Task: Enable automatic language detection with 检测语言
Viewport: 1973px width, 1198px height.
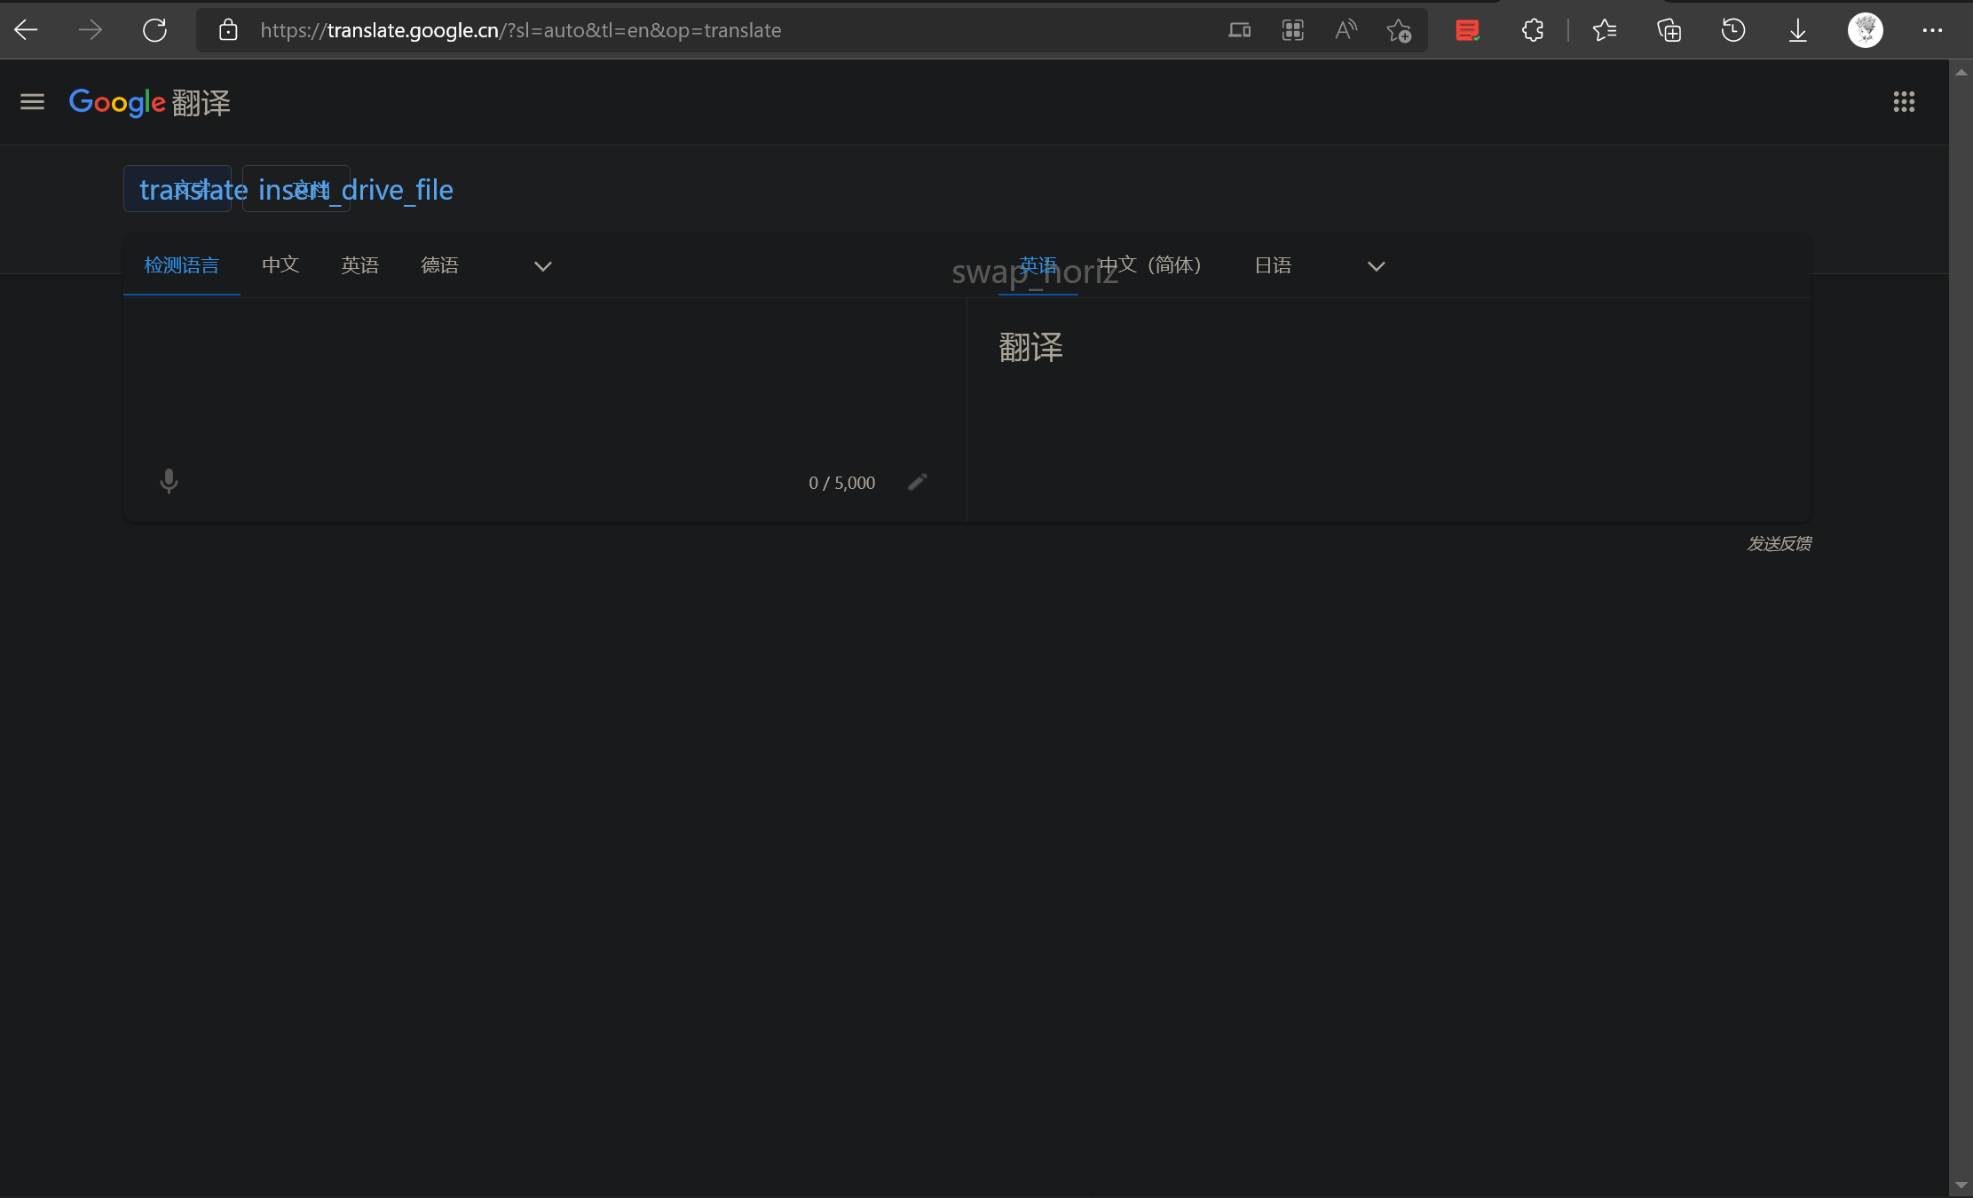Action: pyautogui.click(x=181, y=264)
